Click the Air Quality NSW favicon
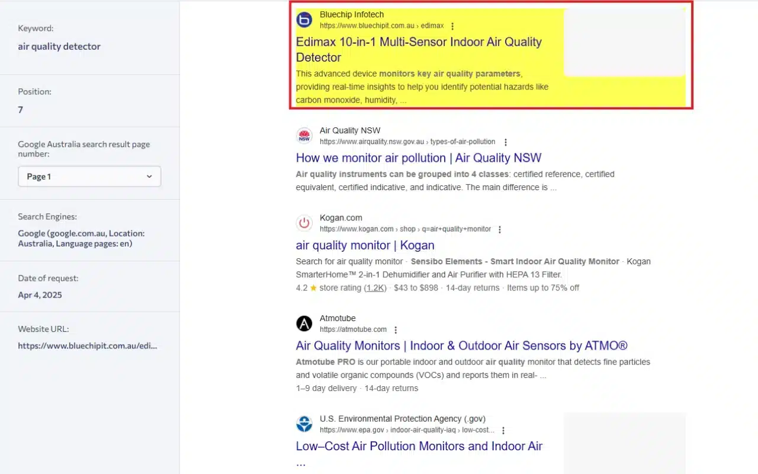This screenshot has height=474, width=758. click(304, 136)
